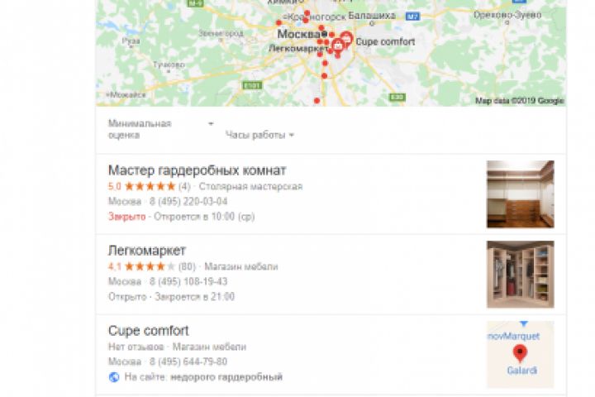Open the Мастер гардеробных комнат listing
Image resolution: width=595 pixels, height=397 pixels.
197,170
